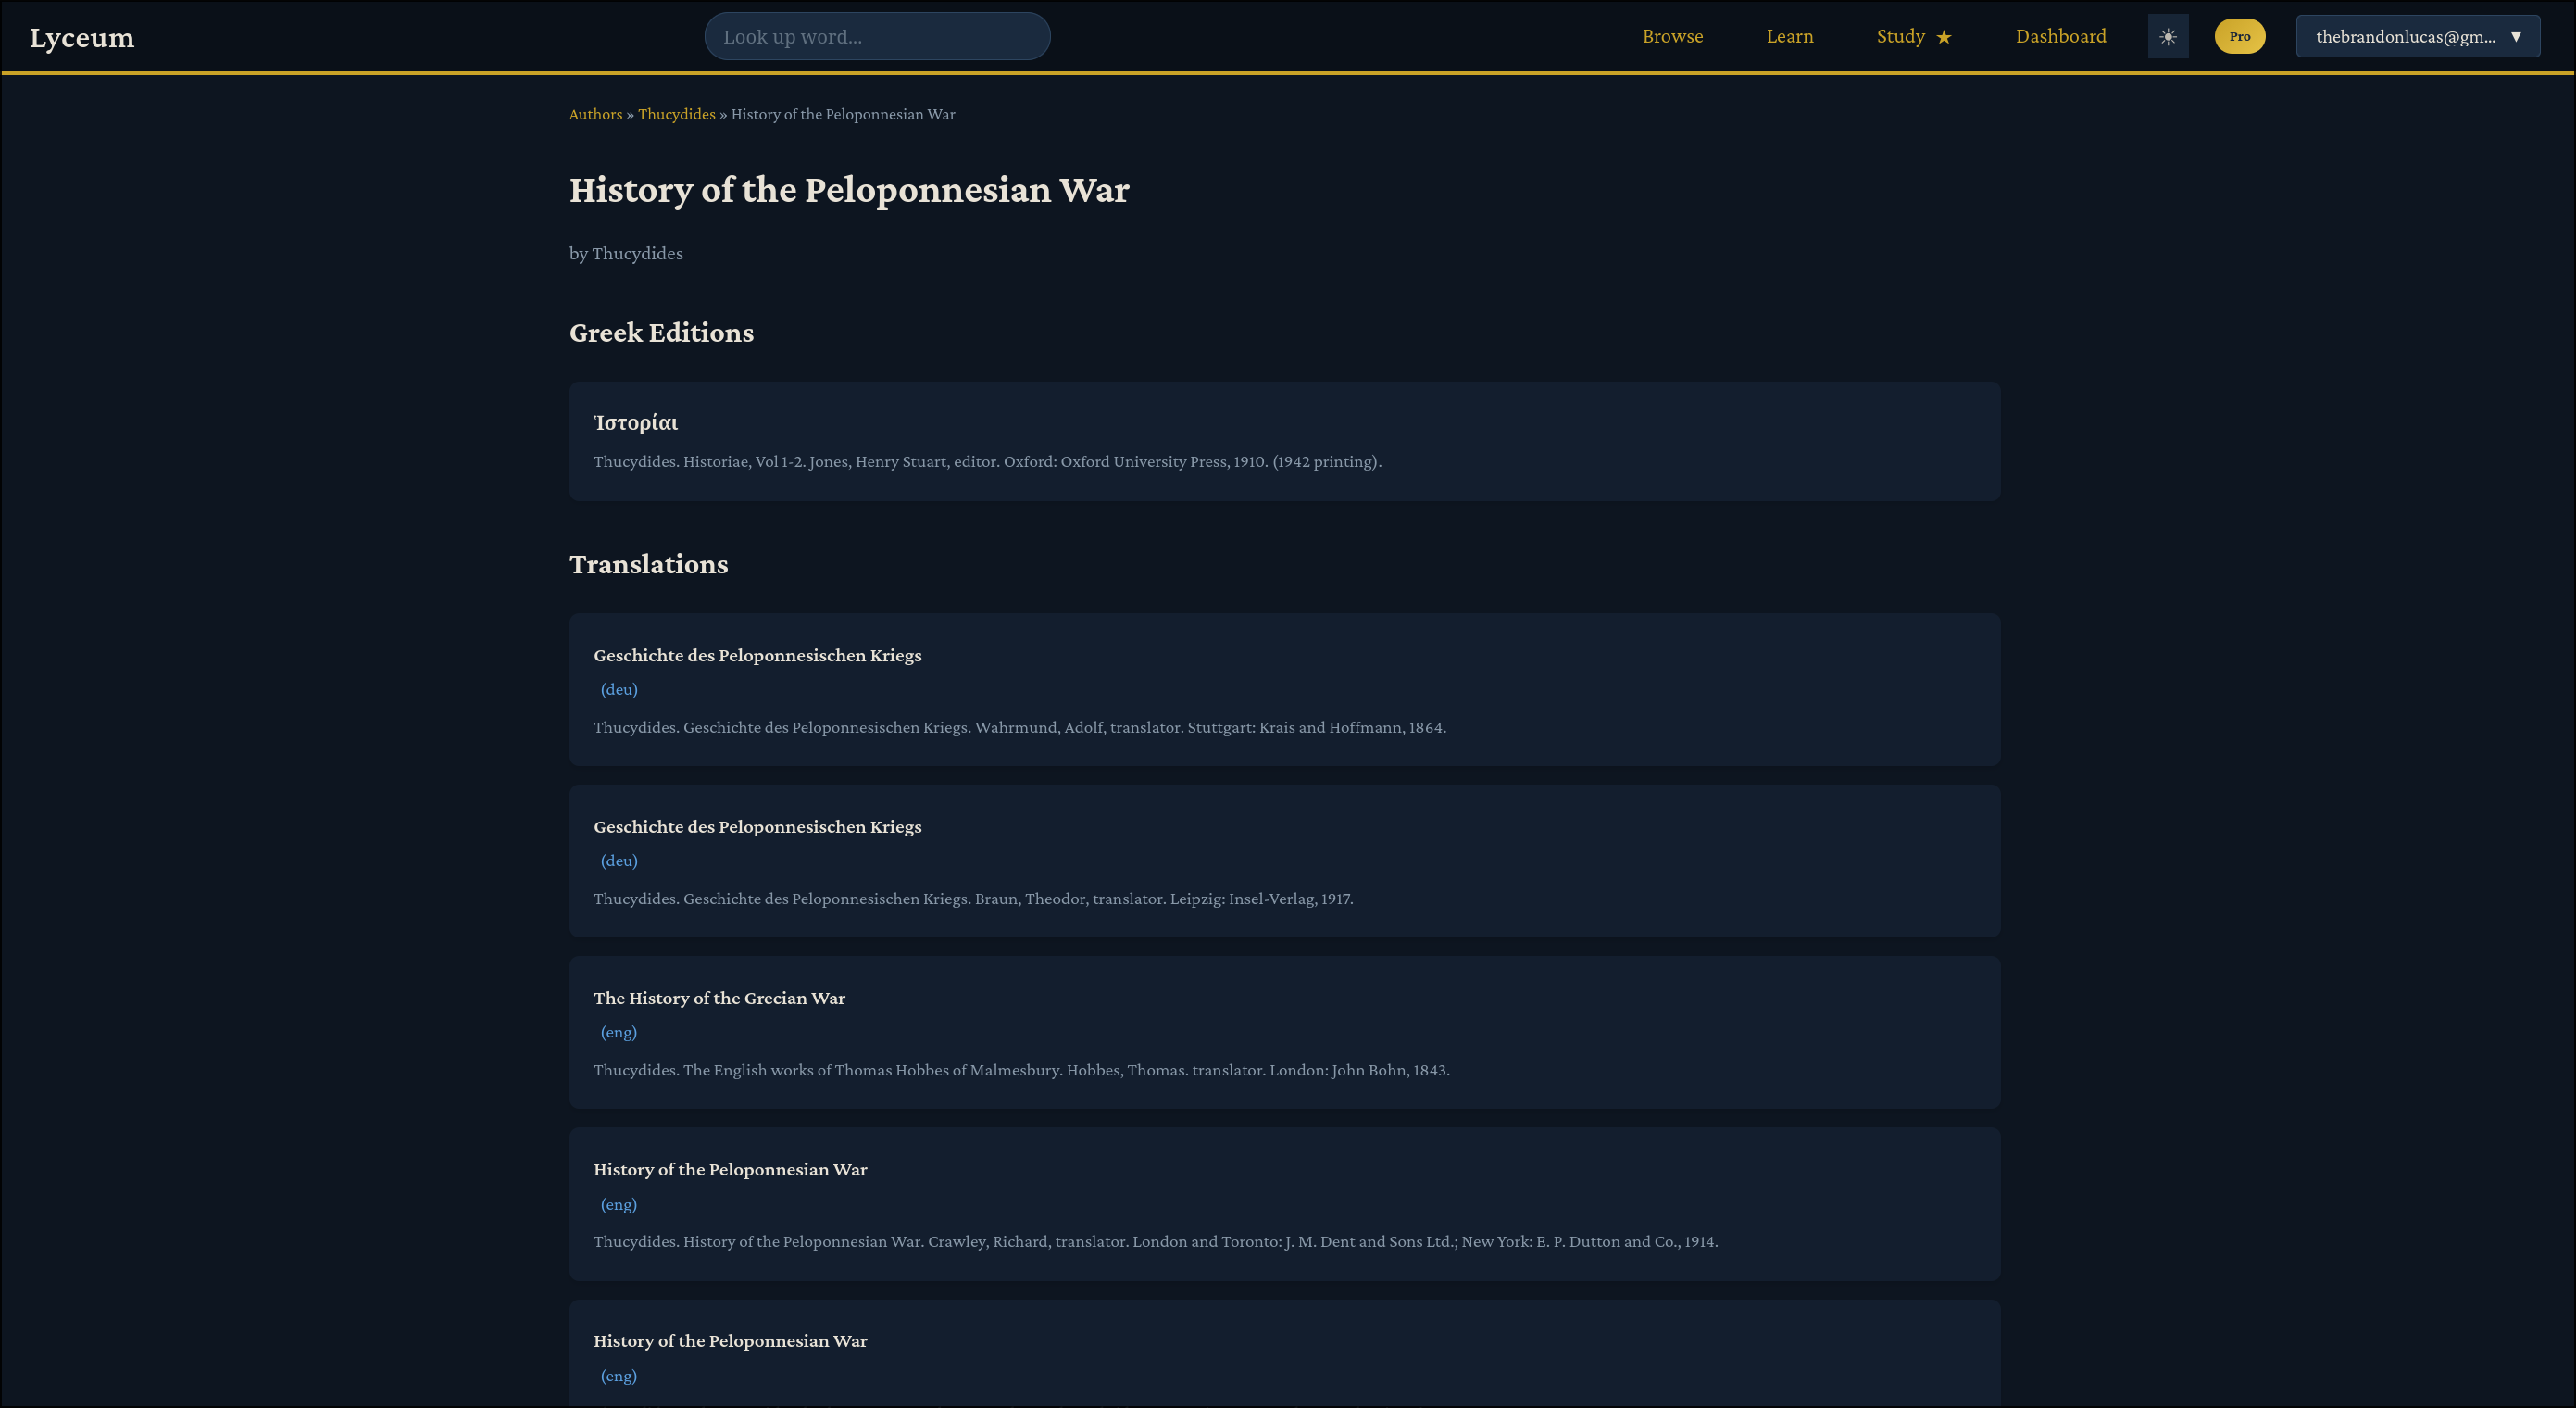Open the last partially visible English translation
Screen dimensions: 2576x1408
point(730,1341)
